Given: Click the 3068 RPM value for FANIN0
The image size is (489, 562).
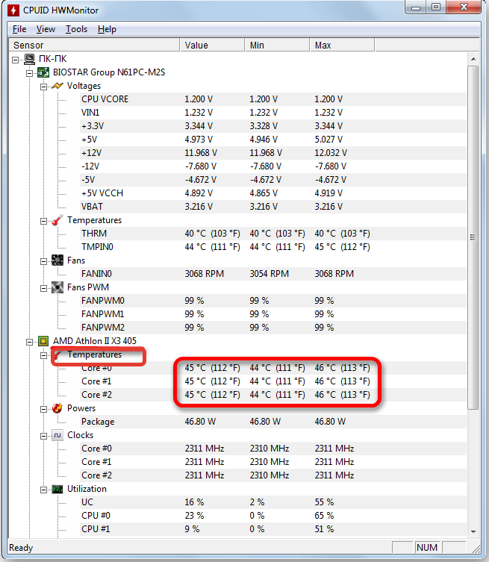Looking at the screenshot, I should click(205, 274).
